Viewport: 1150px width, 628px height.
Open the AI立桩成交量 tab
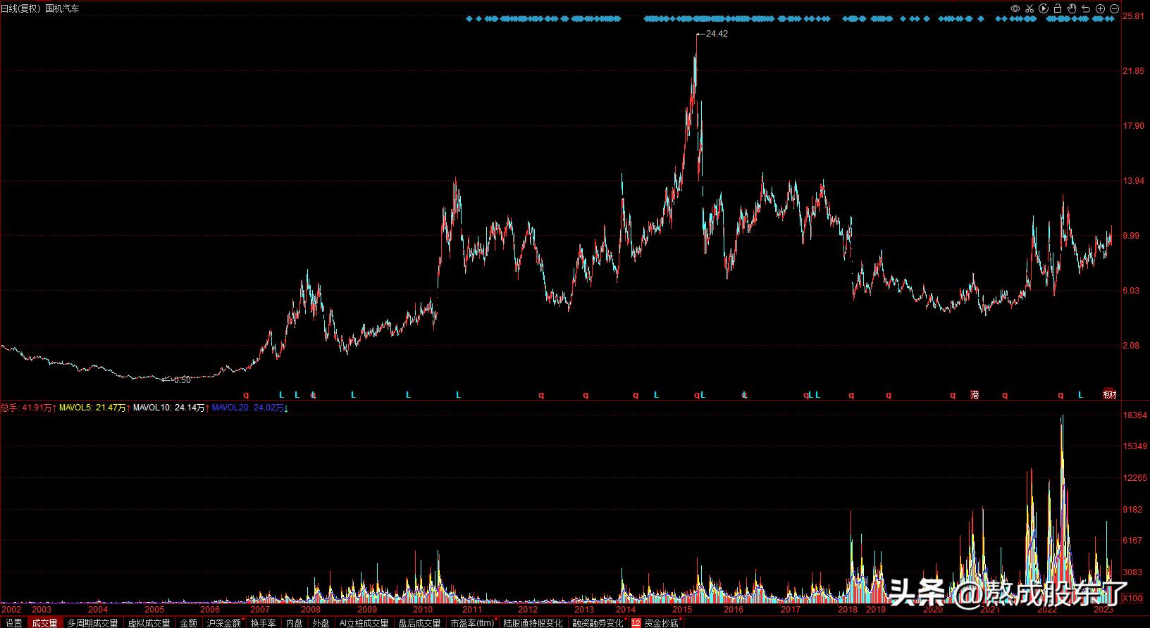coord(364,623)
